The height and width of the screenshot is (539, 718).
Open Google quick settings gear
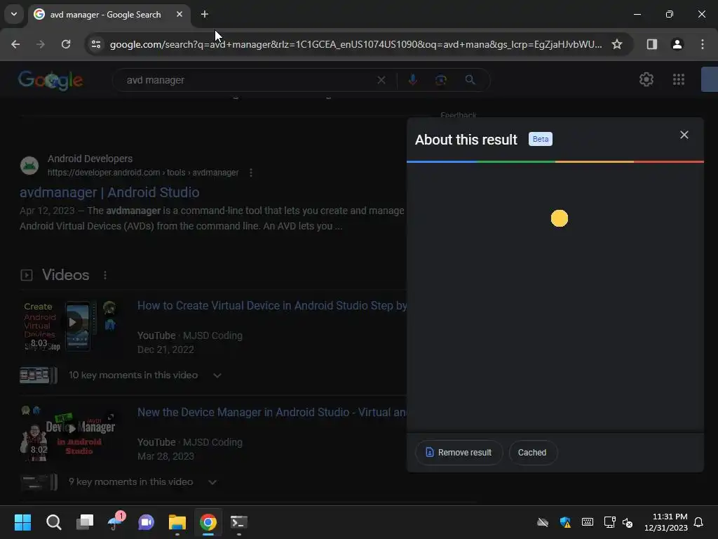coord(646,80)
